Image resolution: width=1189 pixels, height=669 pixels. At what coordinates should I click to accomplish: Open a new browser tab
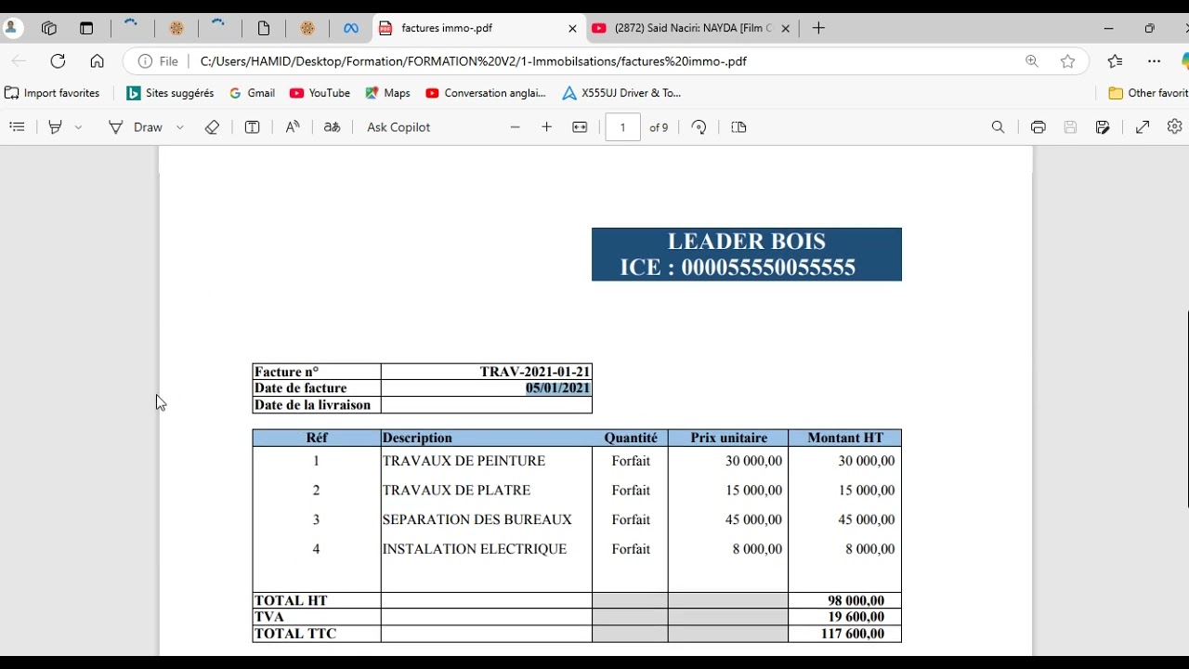[818, 28]
